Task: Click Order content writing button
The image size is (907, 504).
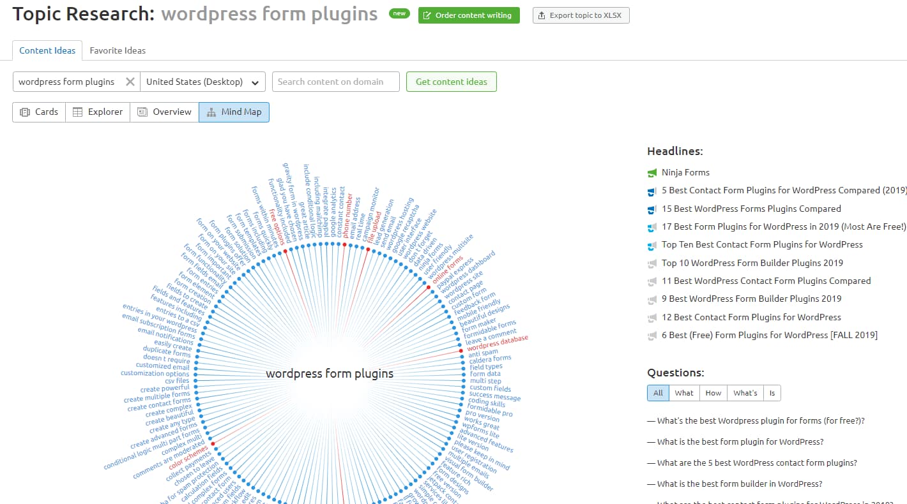Action: coord(469,15)
